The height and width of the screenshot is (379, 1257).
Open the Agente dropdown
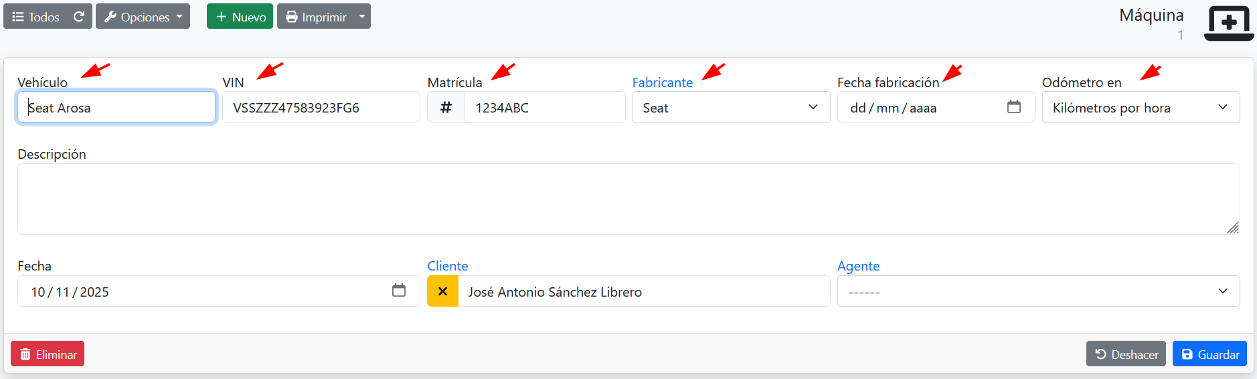[1037, 291]
